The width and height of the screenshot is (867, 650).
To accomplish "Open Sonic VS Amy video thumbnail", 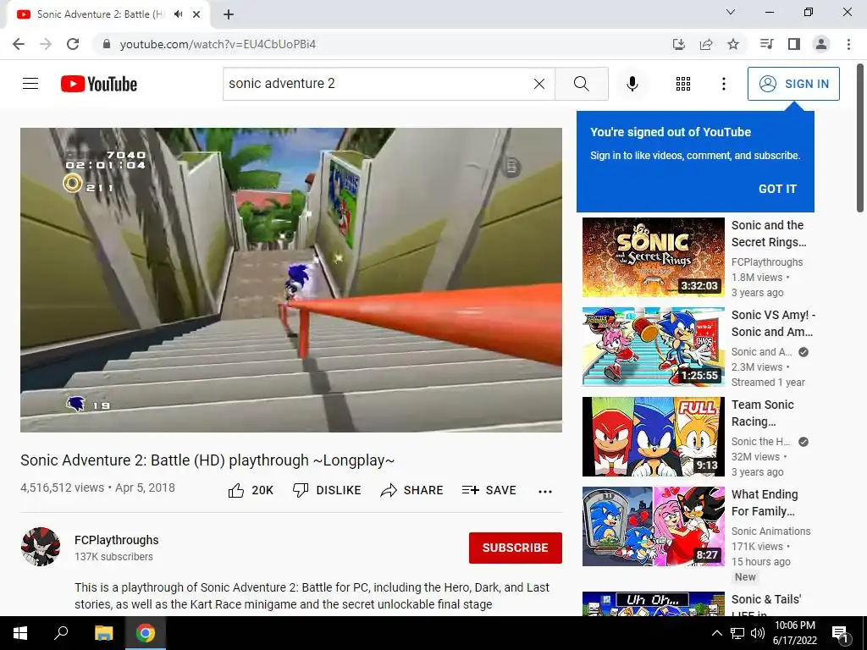I will point(653,346).
